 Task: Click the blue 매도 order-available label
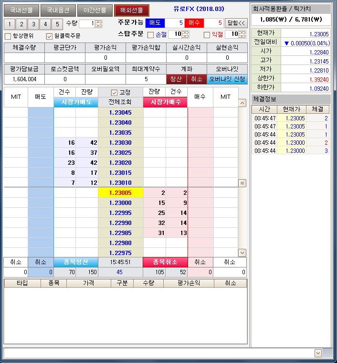[x=155, y=23]
